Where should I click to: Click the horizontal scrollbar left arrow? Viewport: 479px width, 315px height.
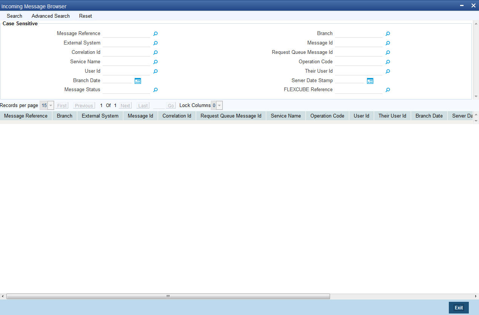(3, 297)
